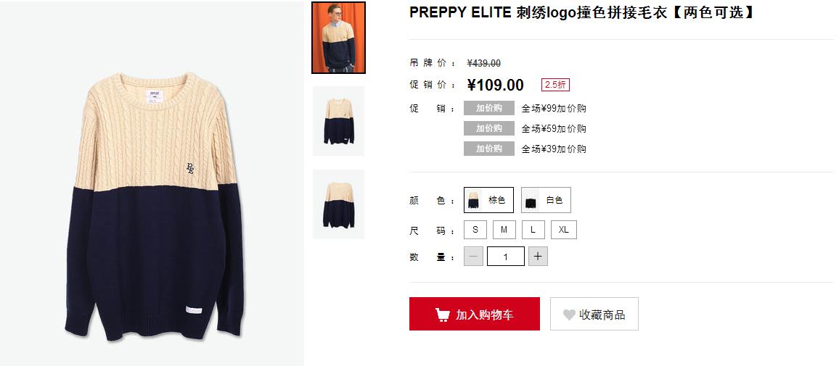Click the 加价购 tag for ¥99 offer
This screenshot has width=839, height=366.
(489, 108)
